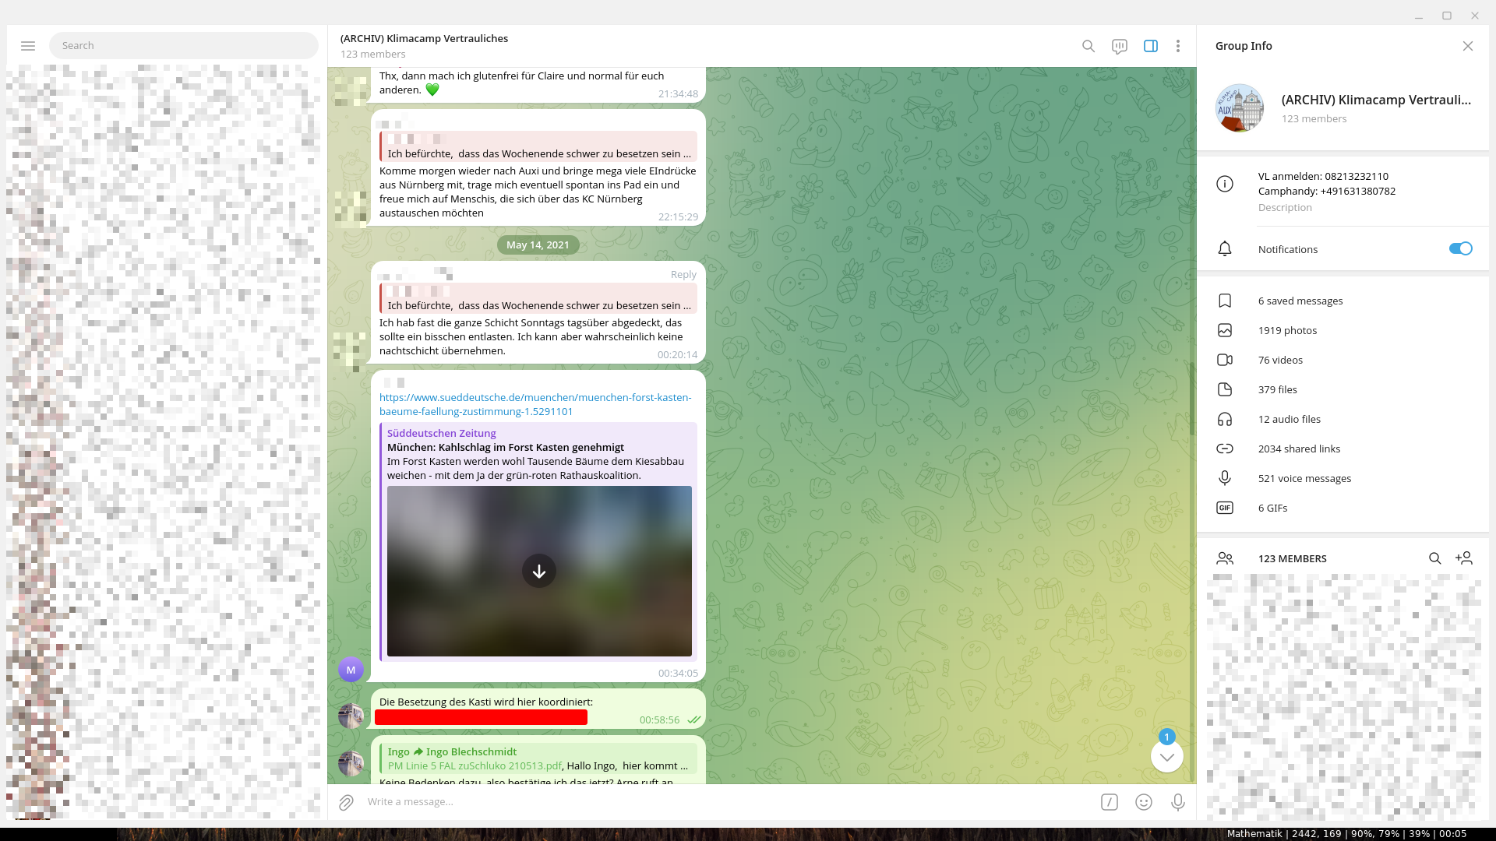1496x841 pixels.
Task: Open the discussion comments icon in header
Action: click(1120, 46)
